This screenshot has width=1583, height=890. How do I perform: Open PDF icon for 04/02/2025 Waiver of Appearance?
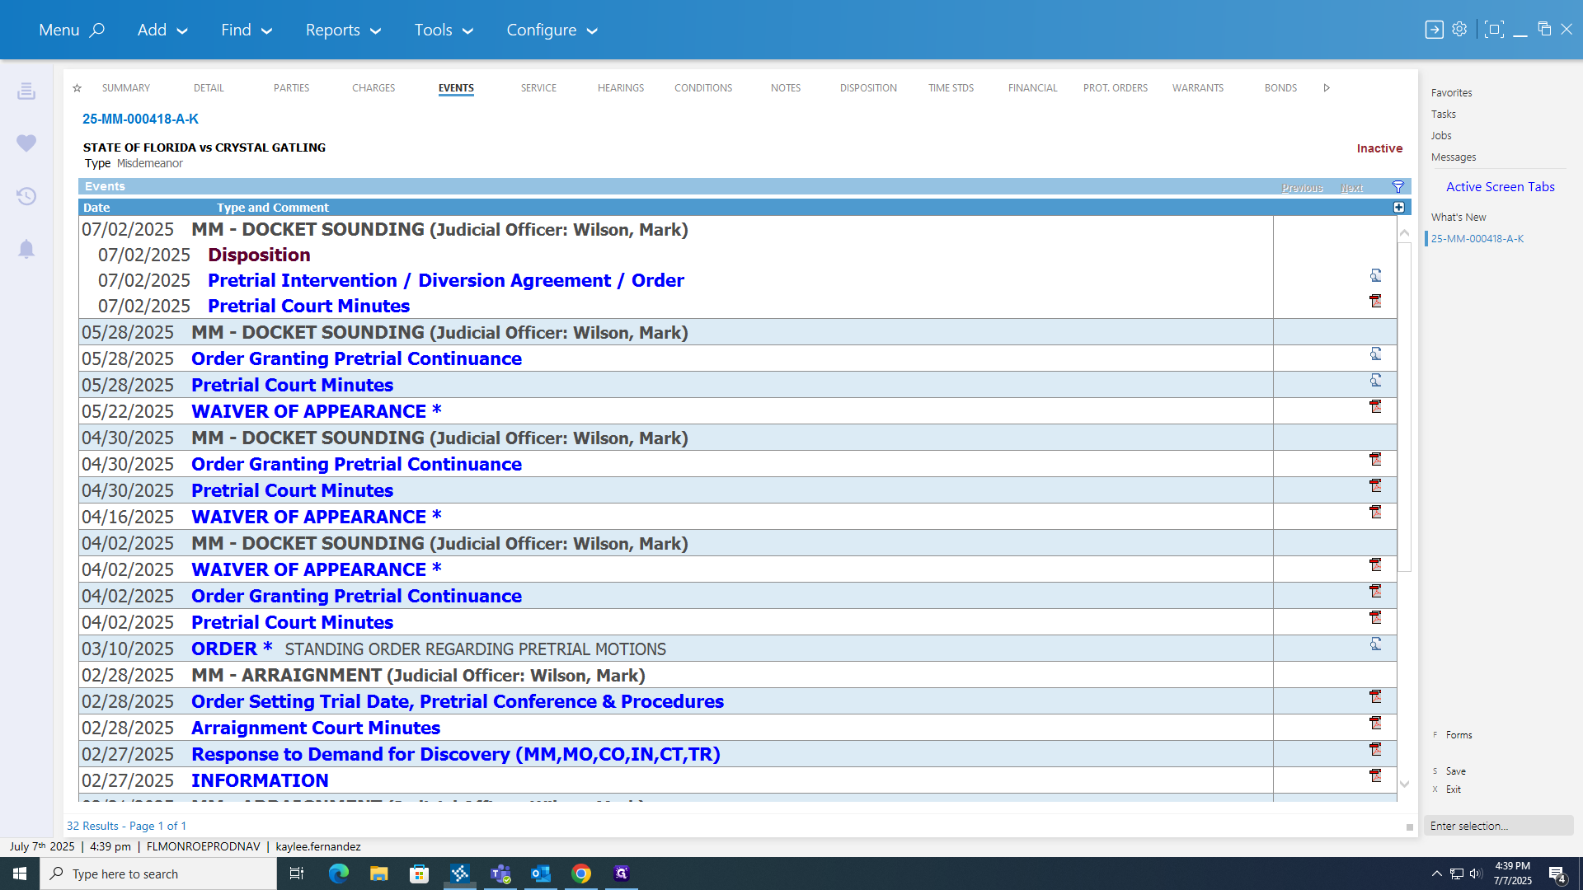[x=1375, y=564]
